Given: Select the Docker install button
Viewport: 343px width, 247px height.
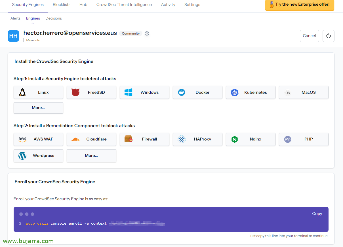Looking at the screenshot, I should [197, 92].
